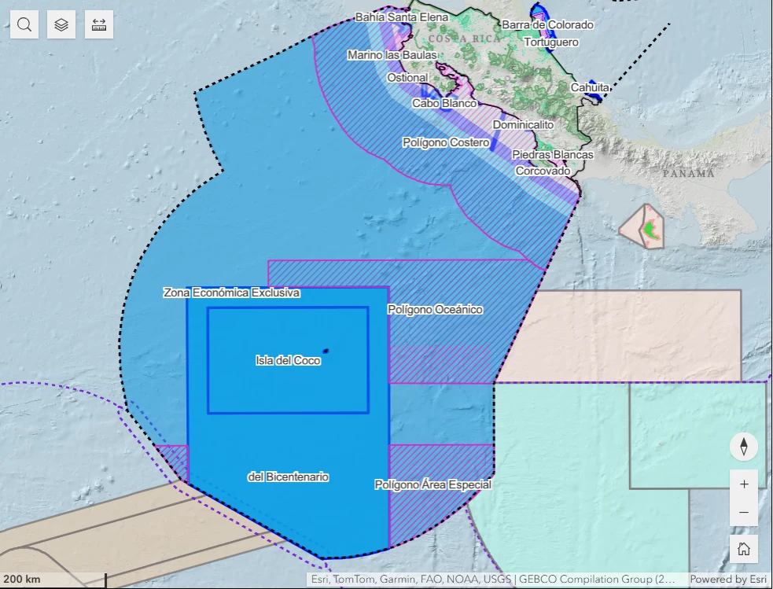The height and width of the screenshot is (589, 773).
Task: Activate the measurement ruler tool
Action: point(99,24)
